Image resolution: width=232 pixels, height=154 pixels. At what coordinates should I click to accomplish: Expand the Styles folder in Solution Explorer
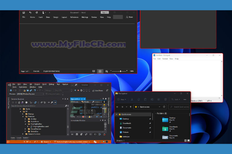click(x=20, y=109)
